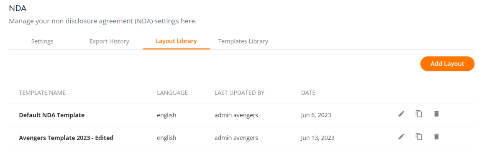The image size is (479, 152).
Task: Delete the Default NDA Template via the trash icon
Action: [436, 114]
